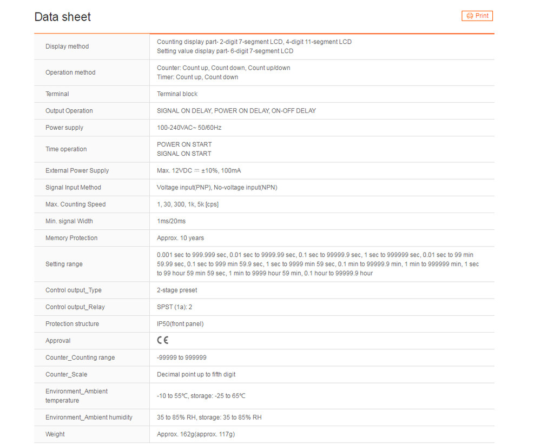Click the CE approval mark icon
Screen dimensions: 541x444
click(x=162, y=341)
